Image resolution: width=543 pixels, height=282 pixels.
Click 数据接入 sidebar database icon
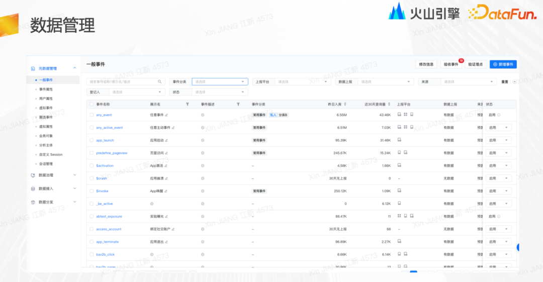click(x=33, y=189)
